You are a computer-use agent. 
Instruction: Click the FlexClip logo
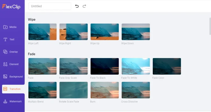11,6
